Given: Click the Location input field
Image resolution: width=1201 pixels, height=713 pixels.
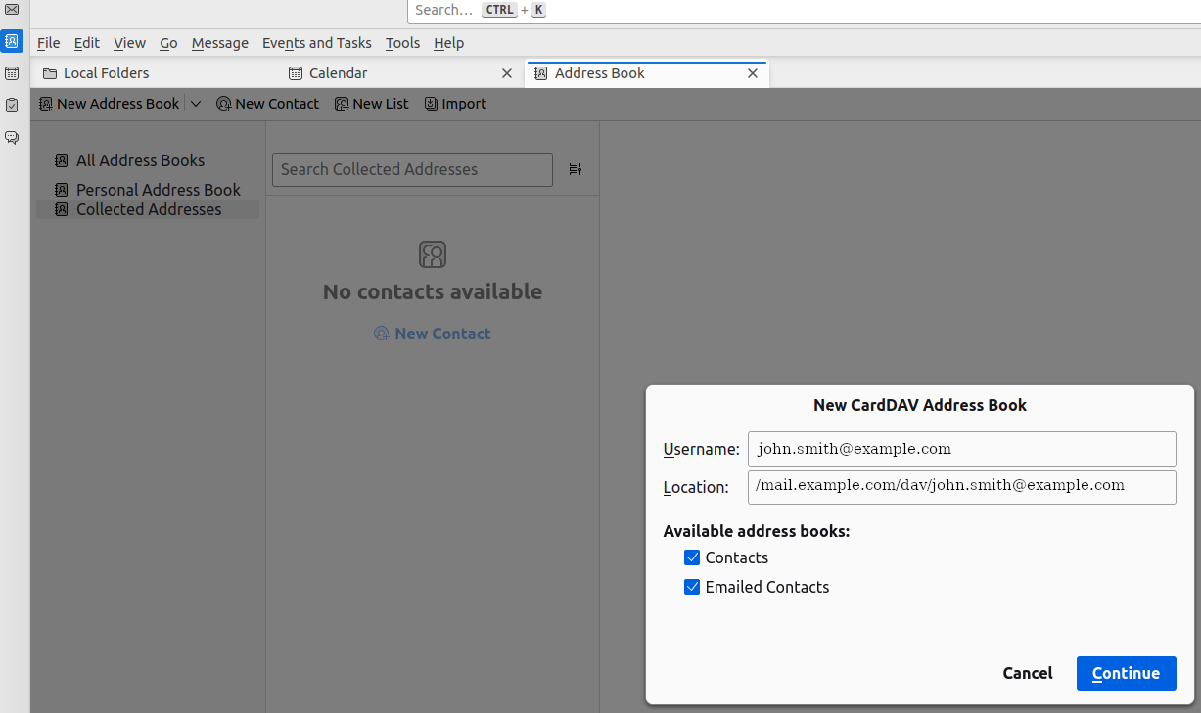Looking at the screenshot, I should [961, 487].
